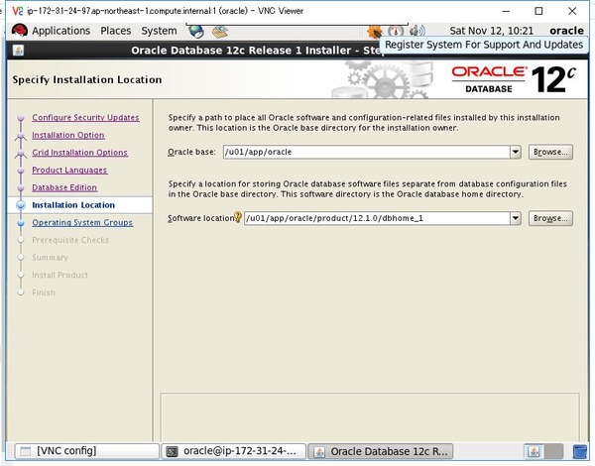595x466 pixels.
Task: Click the installer window Java icon
Action: (x=18, y=51)
